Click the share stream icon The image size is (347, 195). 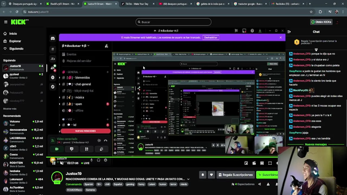259,184
